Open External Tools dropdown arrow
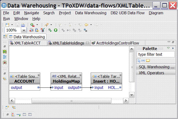 (x=37, y=25)
